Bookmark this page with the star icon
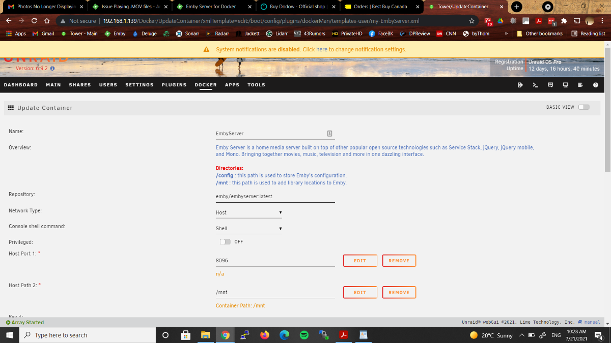 click(x=472, y=21)
